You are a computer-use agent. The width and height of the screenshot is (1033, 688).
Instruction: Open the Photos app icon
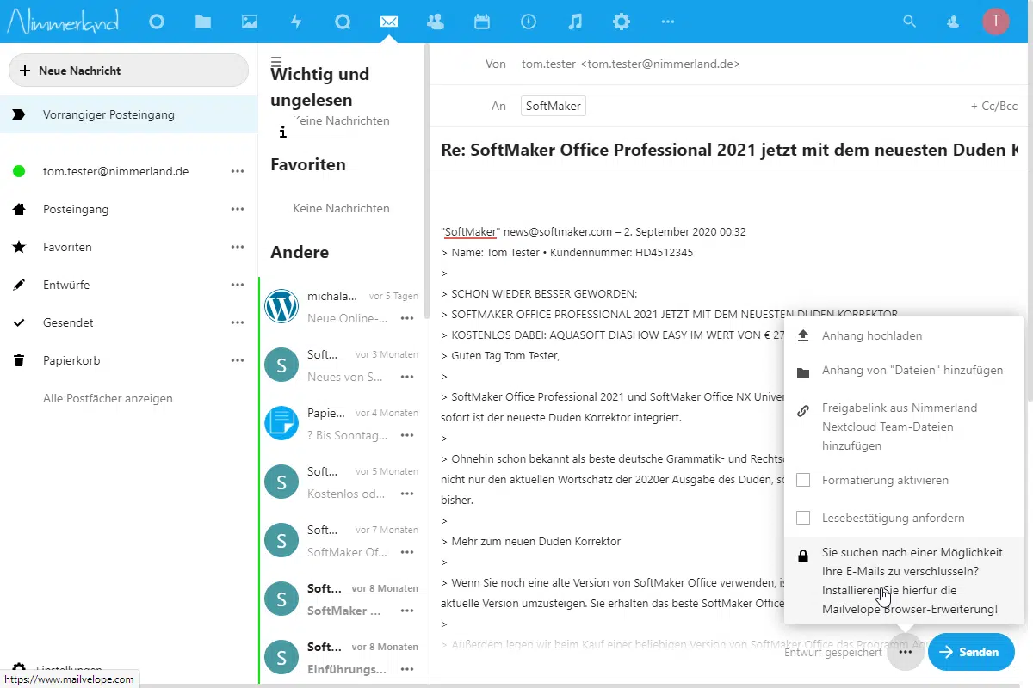(250, 21)
